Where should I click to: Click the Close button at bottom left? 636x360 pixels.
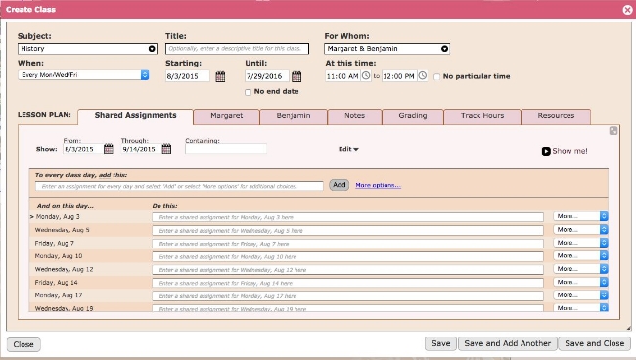23,344
